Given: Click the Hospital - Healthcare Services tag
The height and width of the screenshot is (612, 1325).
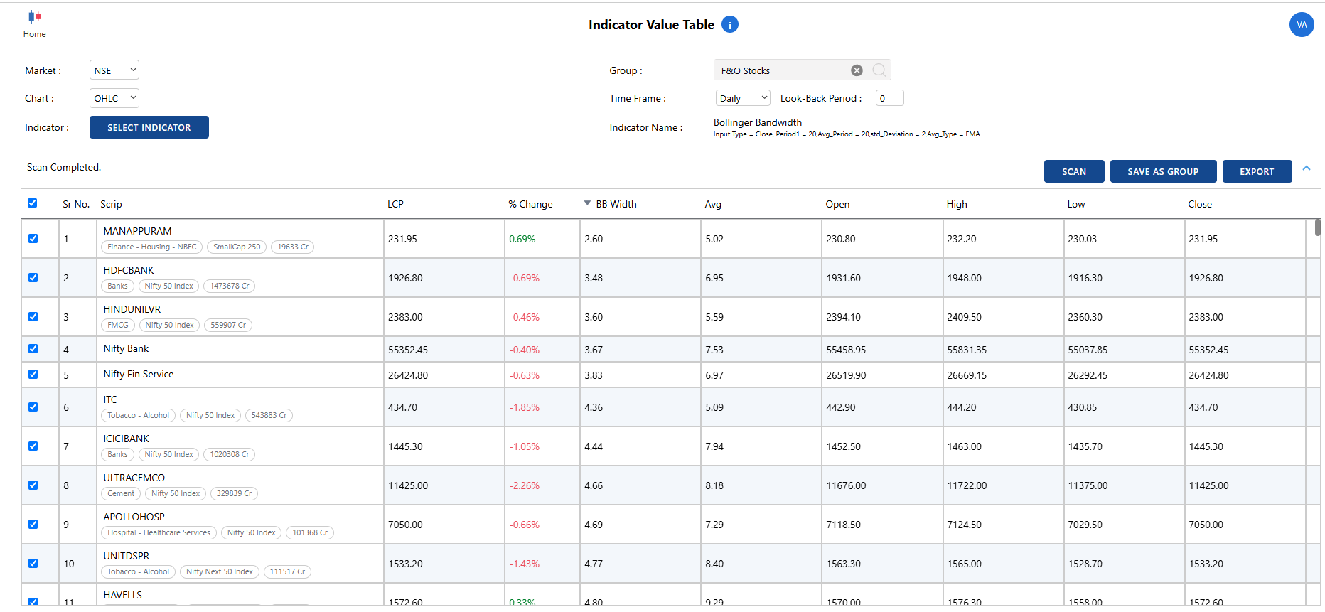Looking at the screenshot, I should pyautogui.click(x=159, y=532).
